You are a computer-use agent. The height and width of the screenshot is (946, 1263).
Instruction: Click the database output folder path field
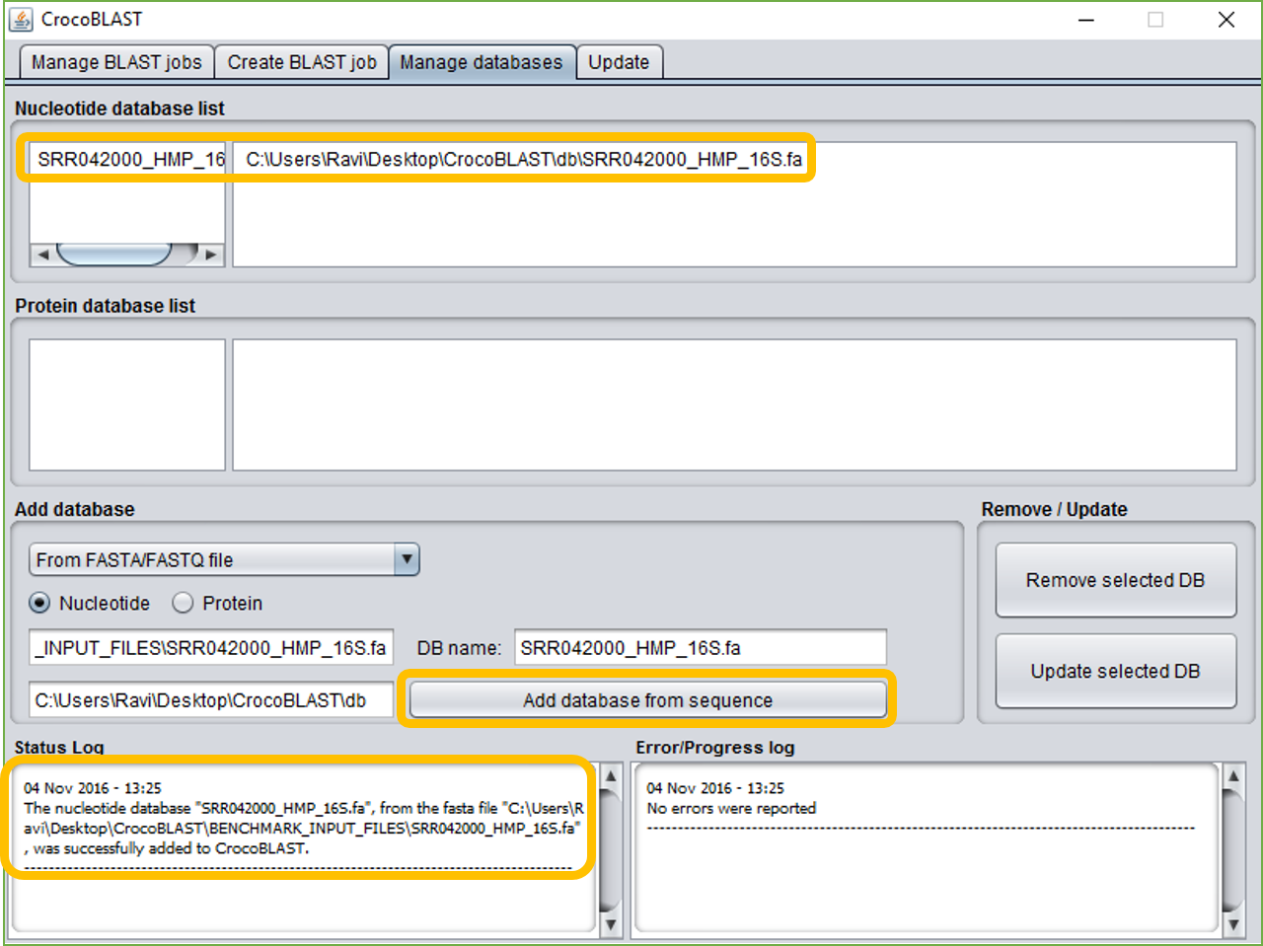pos(211,700)
